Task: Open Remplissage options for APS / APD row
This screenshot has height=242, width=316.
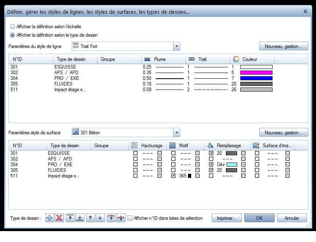Action: click(x=244, y=159)
